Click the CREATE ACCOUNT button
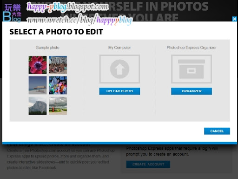This screenshot has height=179, width=238. pos(148,164)
